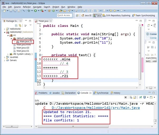Click the Pin Console icon
Image resolution: width=159 pixels, height=135 pixels.
coord(140,97)
